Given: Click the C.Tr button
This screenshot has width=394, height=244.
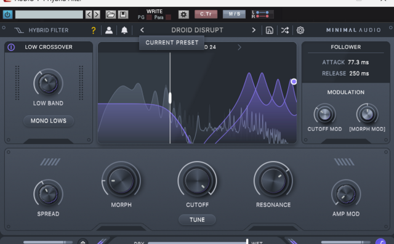Looking at the screenshot, I should (206, 14).
